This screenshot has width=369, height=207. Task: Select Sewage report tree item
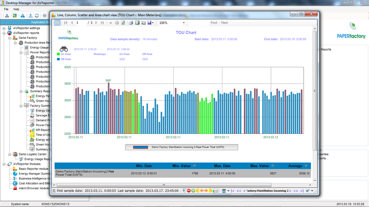tap(42, 115)
